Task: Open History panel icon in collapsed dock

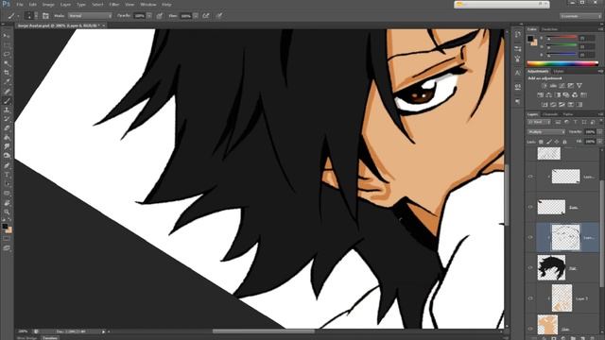Action: point(518,34)
